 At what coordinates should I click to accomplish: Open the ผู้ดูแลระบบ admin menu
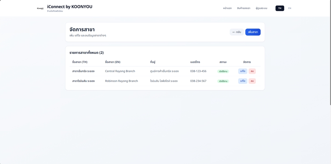click(x=261, y=8)
